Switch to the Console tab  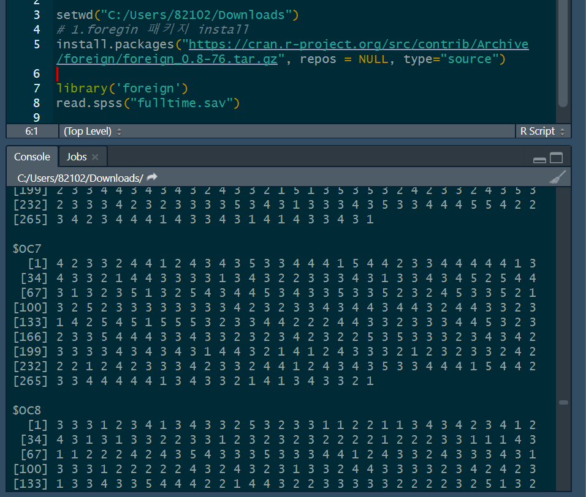pos(32,157)
